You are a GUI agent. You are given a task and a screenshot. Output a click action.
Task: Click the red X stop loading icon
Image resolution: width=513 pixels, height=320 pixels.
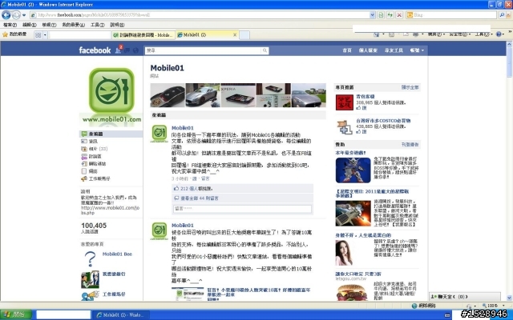pos(399,15)
